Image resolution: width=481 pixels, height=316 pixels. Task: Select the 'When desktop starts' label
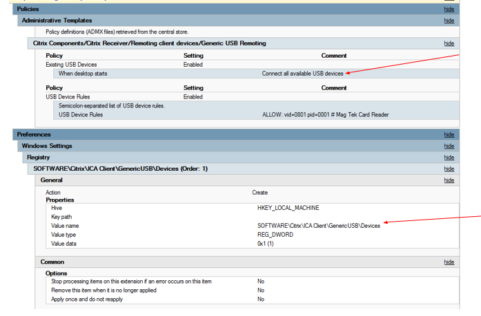pos(83,74)
